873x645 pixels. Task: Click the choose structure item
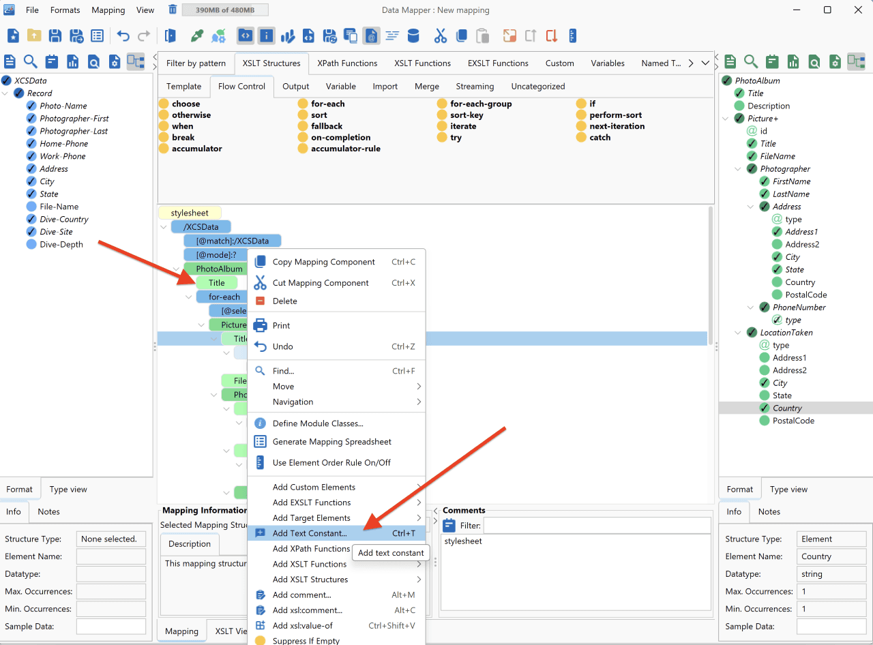(179, 104)
